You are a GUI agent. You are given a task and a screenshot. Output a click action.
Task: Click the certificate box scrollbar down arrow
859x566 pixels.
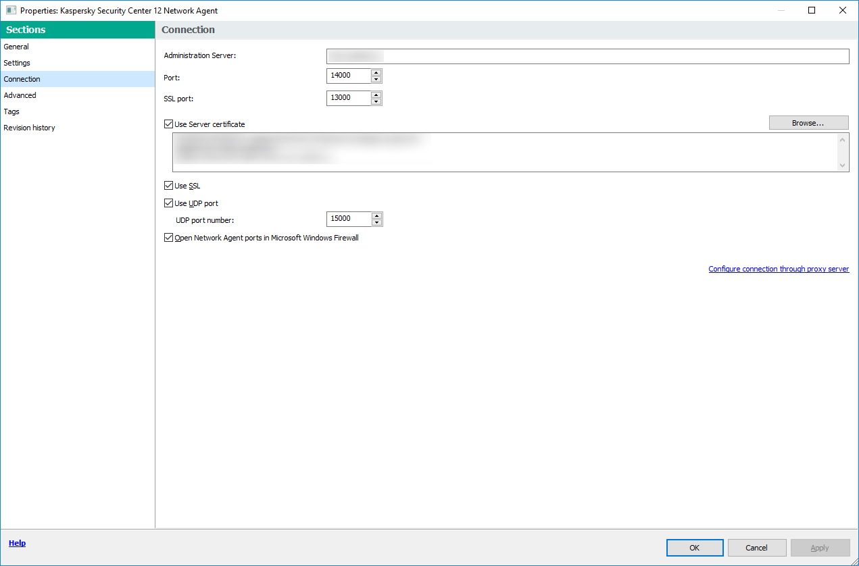[843, 165]
